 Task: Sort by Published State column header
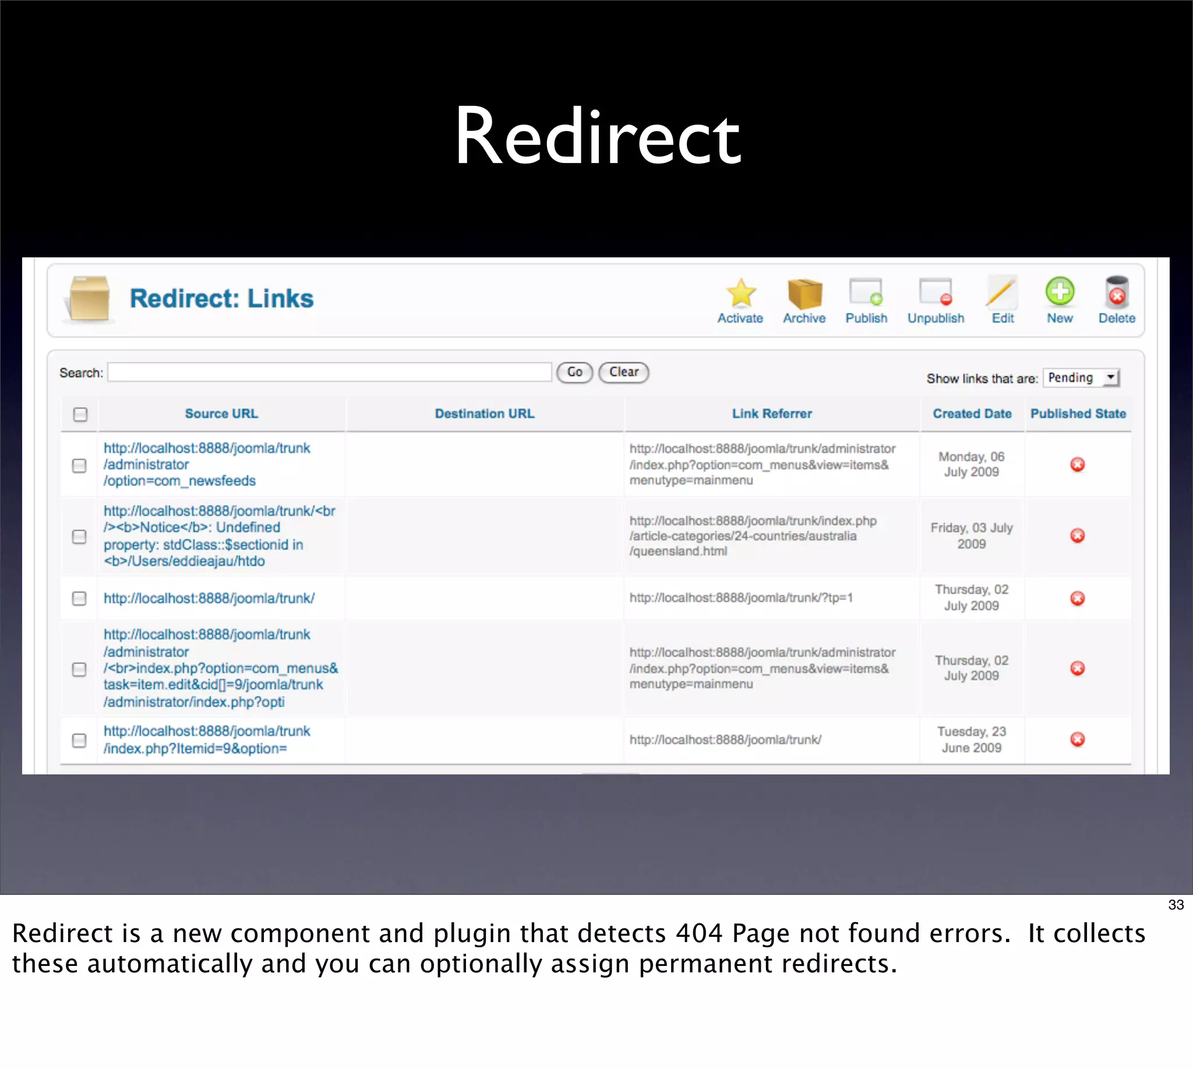click(x=1078, y=413)
